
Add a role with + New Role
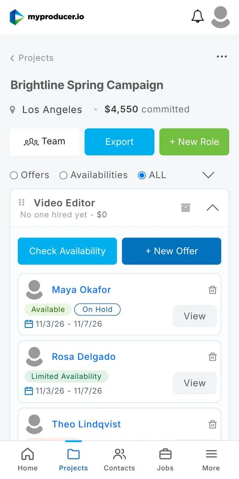click(x=194, y=142)
